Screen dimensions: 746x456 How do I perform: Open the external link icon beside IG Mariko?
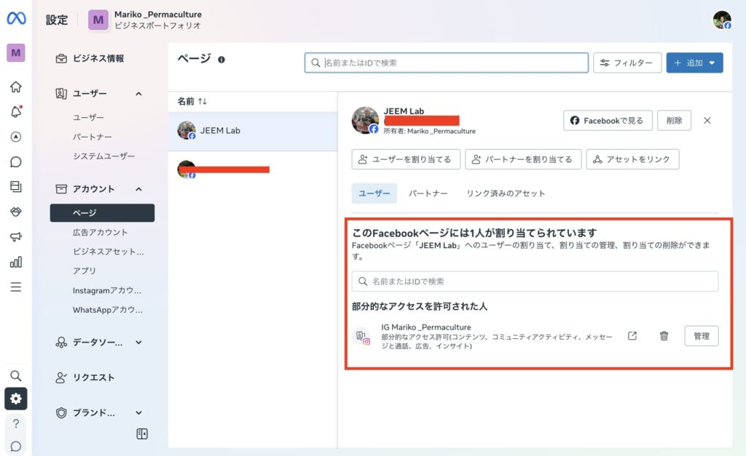pyautogui.click(x=632, y=336)
